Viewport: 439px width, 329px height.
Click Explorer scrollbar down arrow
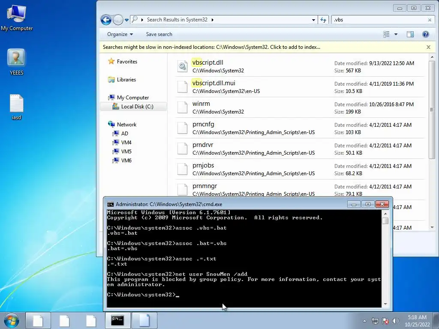(x=432, y=227)
